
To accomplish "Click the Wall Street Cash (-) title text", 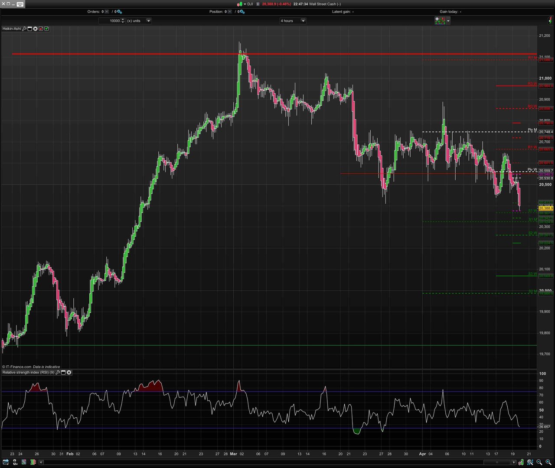I will [x=325, y=4].
